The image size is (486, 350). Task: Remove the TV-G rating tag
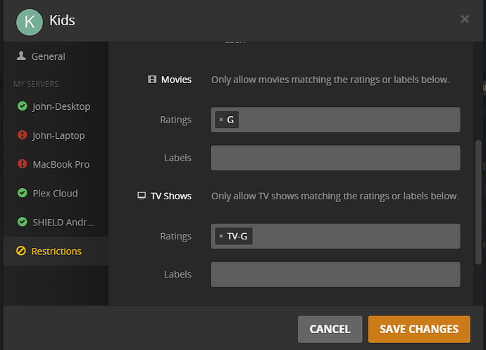[220, 237]
